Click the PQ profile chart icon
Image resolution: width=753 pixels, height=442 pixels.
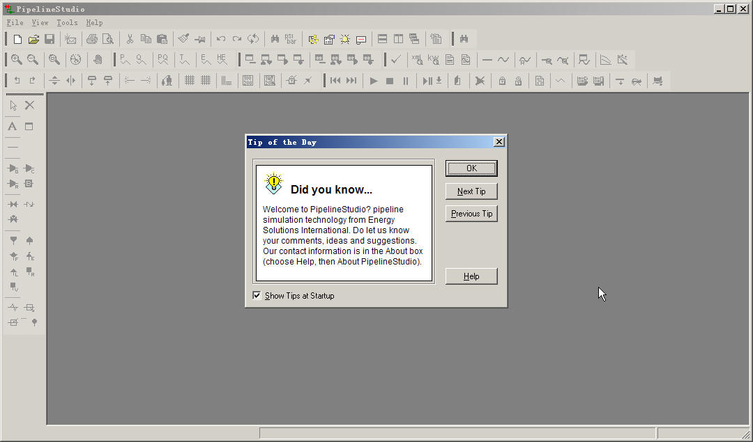162,59
